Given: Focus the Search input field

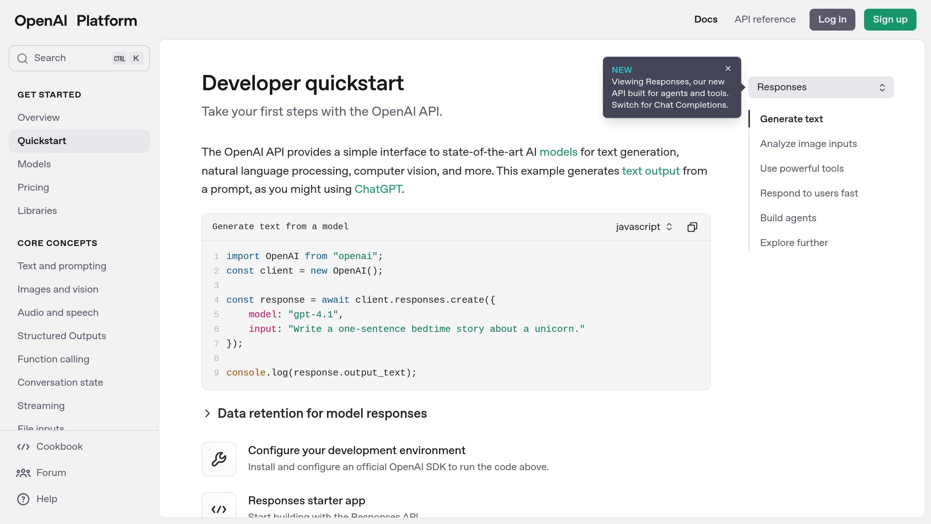Looking at the screenshot, I should [x=79, y=58].
